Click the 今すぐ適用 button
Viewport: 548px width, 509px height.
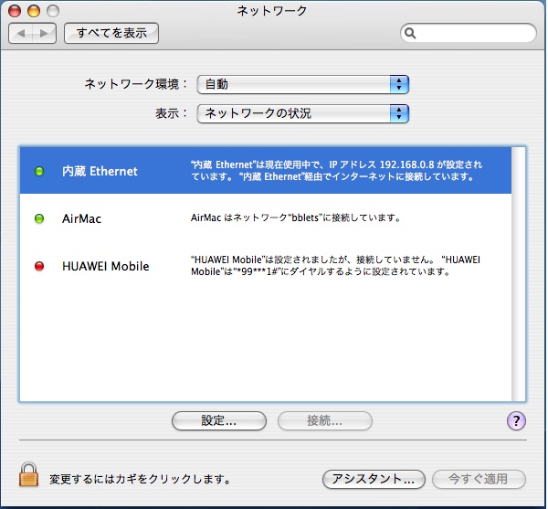click(479, 479)
